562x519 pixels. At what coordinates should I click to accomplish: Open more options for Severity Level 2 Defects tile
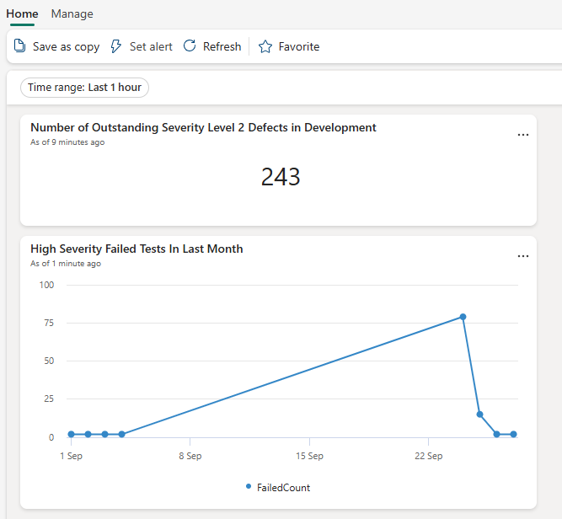click(523, 135)
